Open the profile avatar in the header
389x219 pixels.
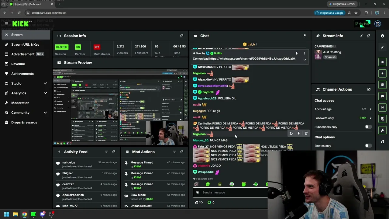[378, 24]
